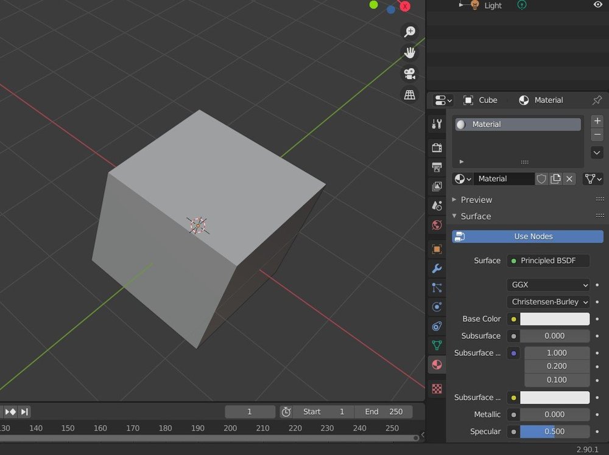Open the Base Color swatch
Viewport: 609px width, 455px height.
(x=554, y=318)
